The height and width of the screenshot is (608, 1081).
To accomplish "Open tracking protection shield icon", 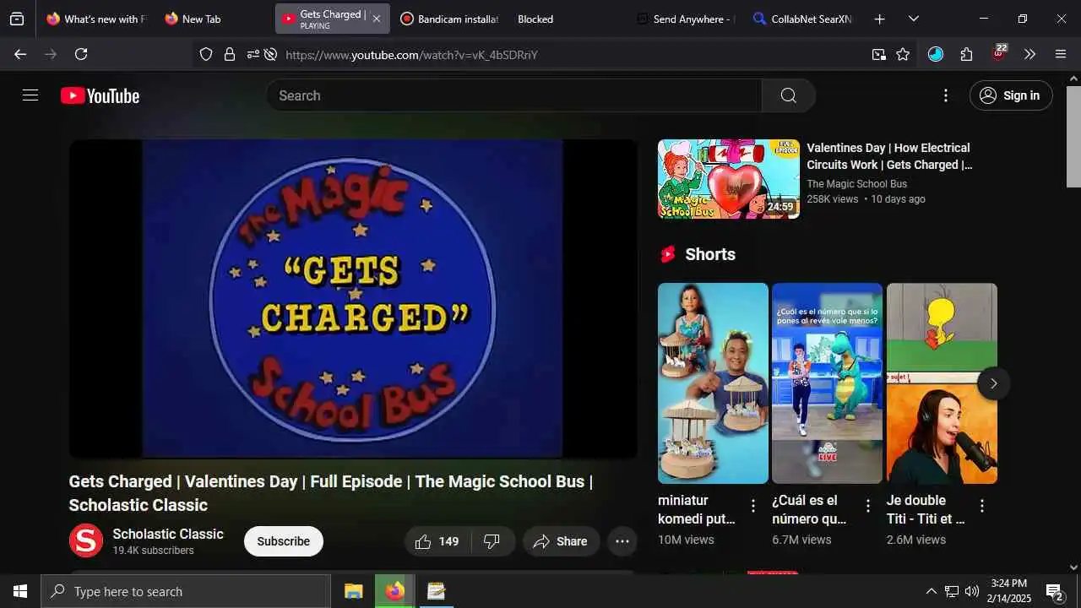I will 206,55.
